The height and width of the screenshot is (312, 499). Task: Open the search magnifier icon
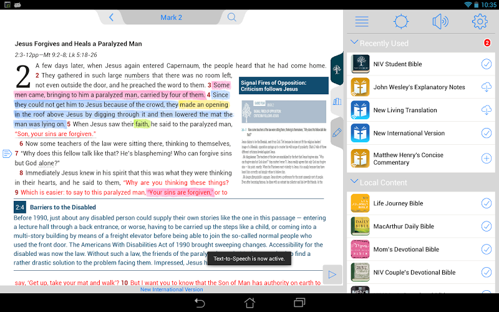click(231, 17)
